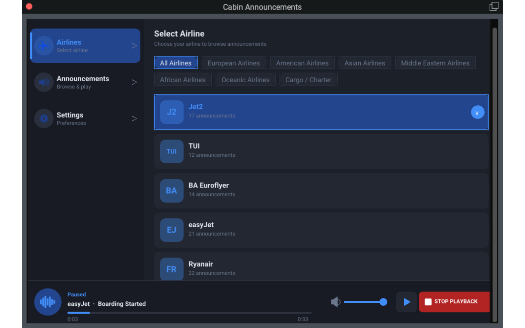The width and height of the screenshot is (525, 328).
Task: Open the Jet2 airline name
Action: 196,107
